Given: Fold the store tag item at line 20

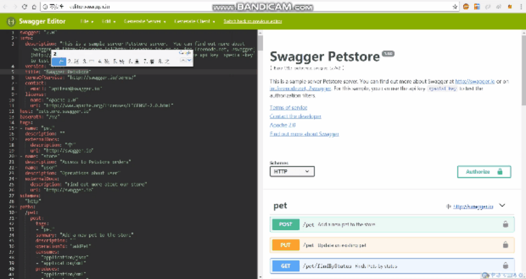Looking at the screenshot, I should tap(17, 156).
